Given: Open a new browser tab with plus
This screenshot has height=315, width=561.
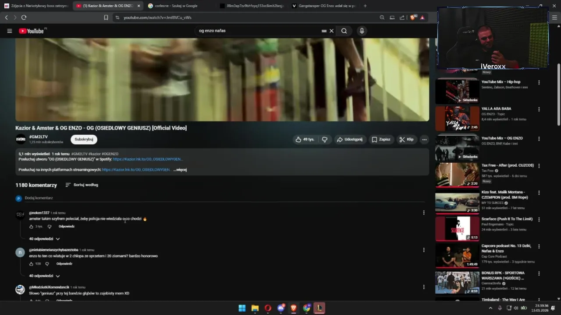Looking at the screenshot, I should [365, 6].
